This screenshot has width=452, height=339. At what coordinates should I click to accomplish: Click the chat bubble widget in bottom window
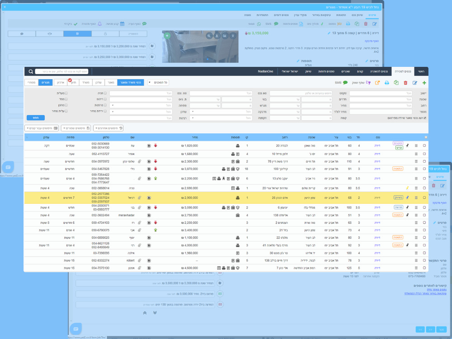[76, 329]
